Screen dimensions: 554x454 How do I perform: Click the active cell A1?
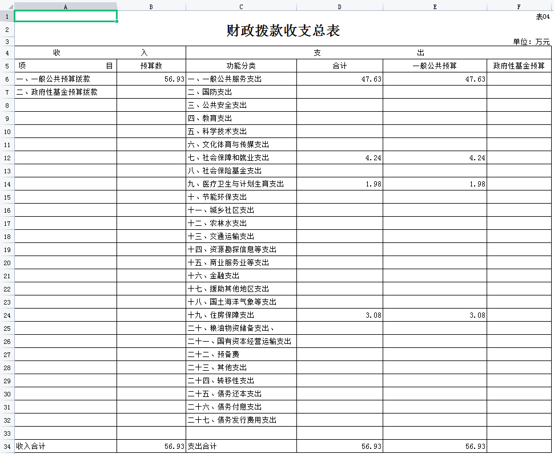[x=66, y=16]
